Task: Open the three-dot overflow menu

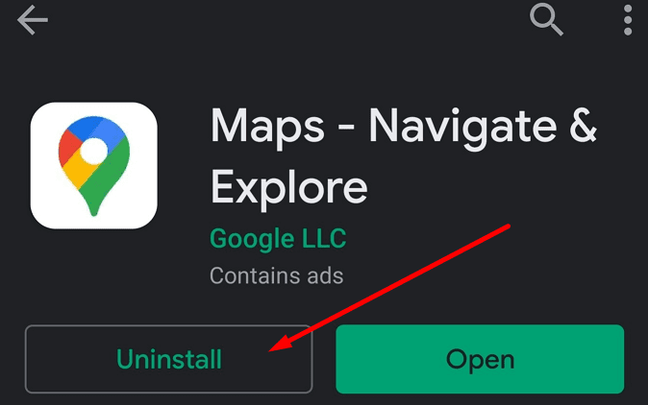Action: pyautogui.click(x=628, y=20)
